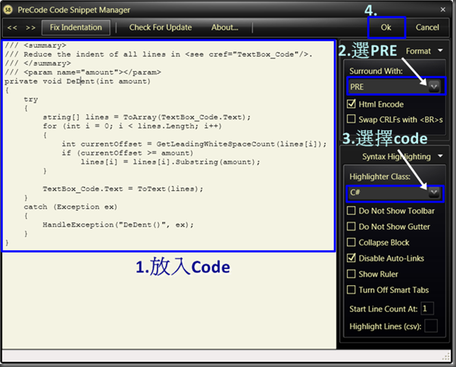The width and height of the screenshot is (456, 367).
Task: Click the Highlighter Class label
Action: 379,177
